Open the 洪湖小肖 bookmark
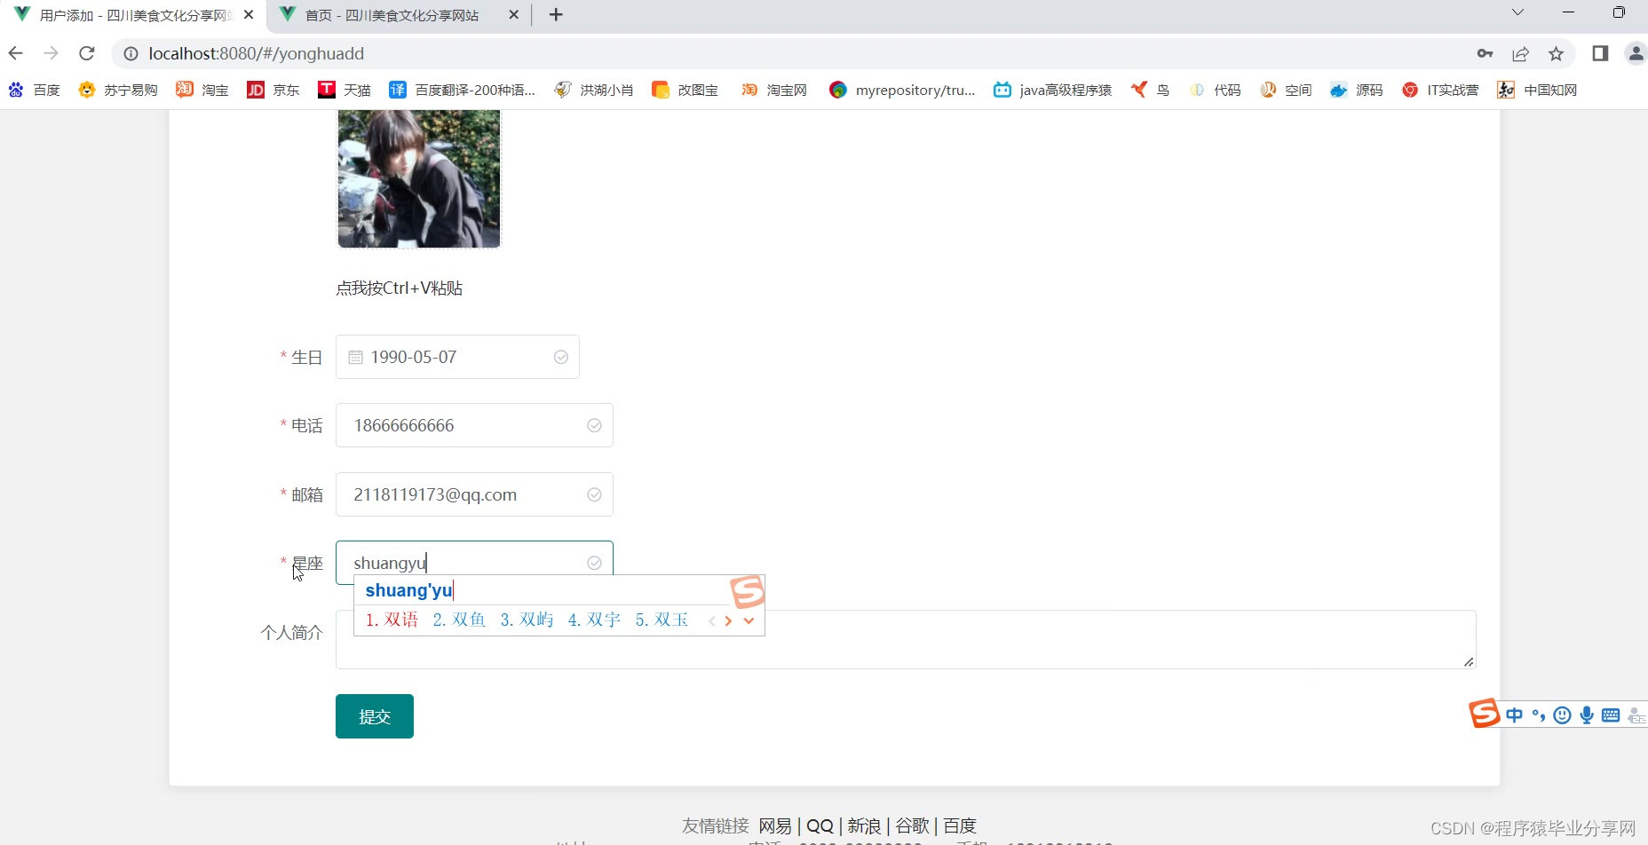The width and height of the screenshot is (1648, 845). tap(594, 90)
